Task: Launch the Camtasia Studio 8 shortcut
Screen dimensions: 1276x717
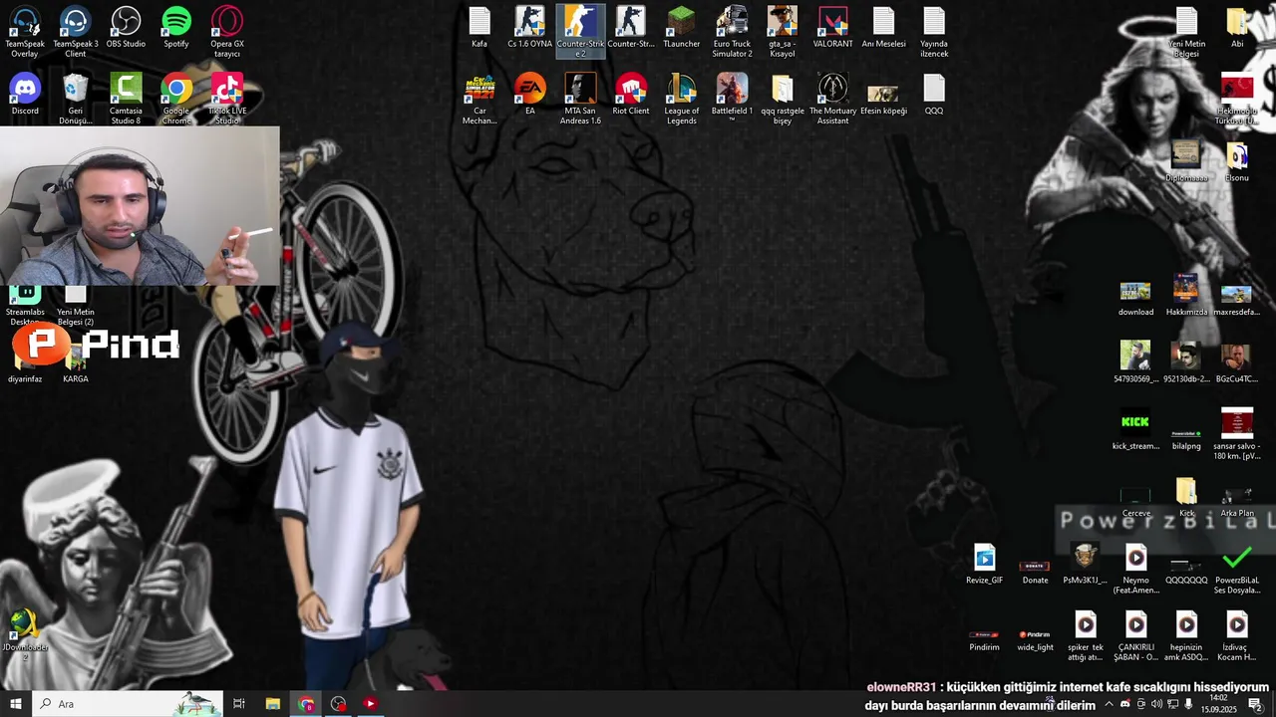Action: click(x=126, y=99)
